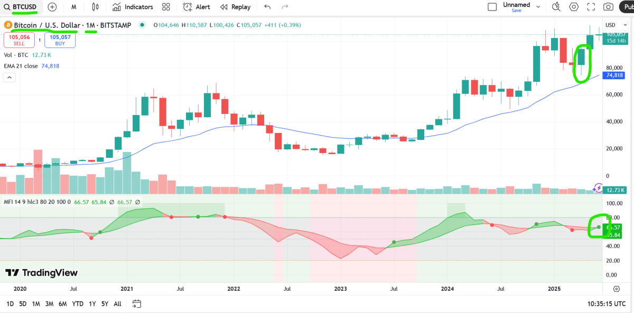Viewport: 634px width, 313px height.
Task: Click the Publish button
Action: [627, 7]
